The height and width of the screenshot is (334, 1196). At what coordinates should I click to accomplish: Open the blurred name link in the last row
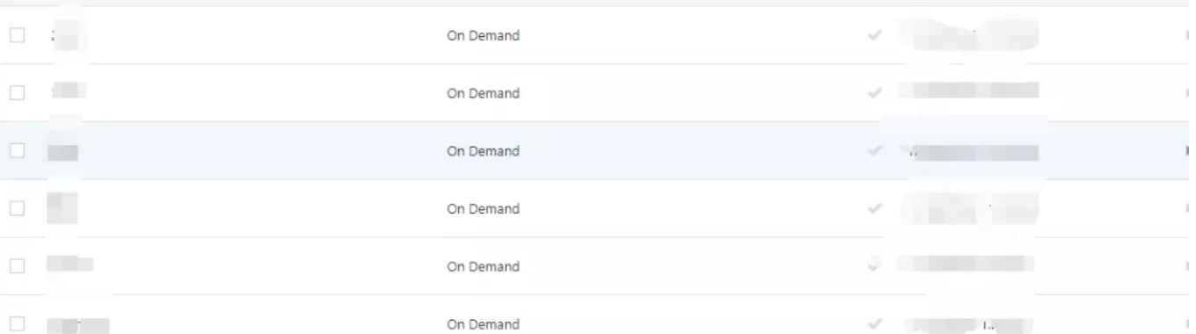tap(78, 326)
